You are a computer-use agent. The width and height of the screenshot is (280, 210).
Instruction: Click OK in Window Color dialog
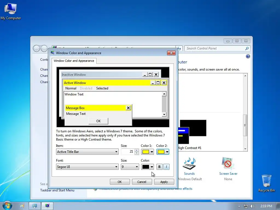click(120, 182)
